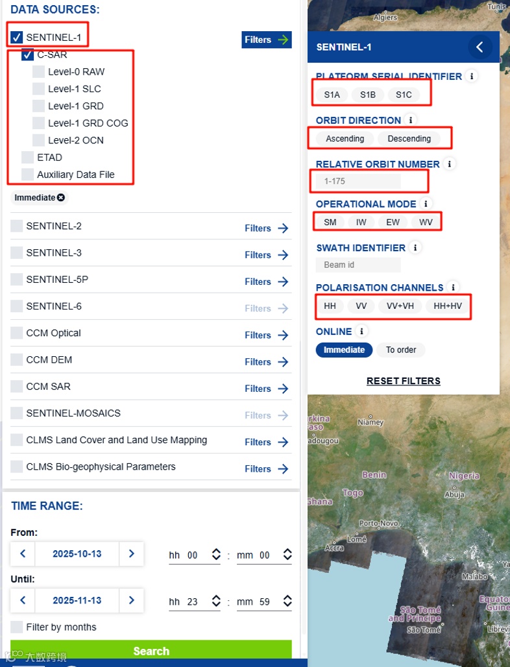Show info for Platform Serial Identifier
The image size is (510, 667).
471,76
